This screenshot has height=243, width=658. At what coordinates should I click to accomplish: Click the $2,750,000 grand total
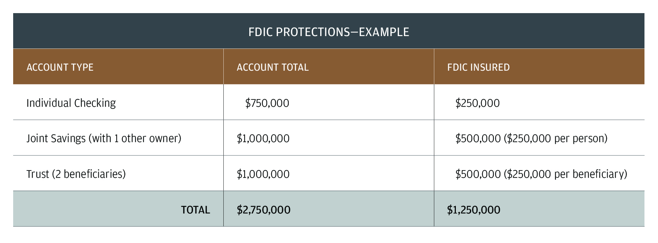pyautogui.click(x=263, y=210)
